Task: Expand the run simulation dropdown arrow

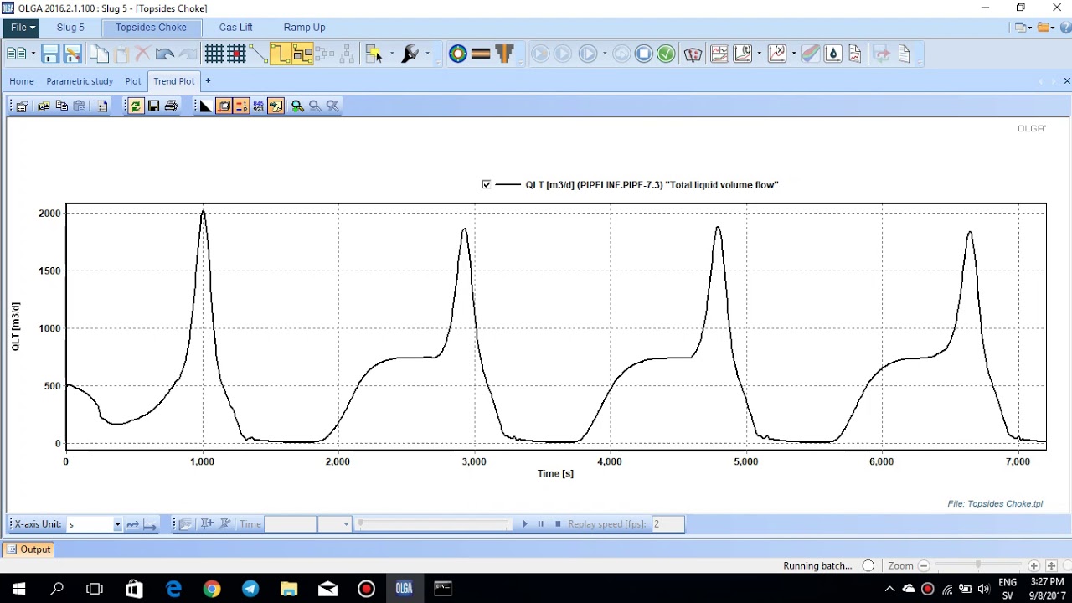Action: [605, 54]
